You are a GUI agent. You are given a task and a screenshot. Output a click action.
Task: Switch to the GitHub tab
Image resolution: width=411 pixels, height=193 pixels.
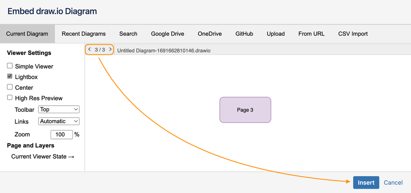click(244, 34)
